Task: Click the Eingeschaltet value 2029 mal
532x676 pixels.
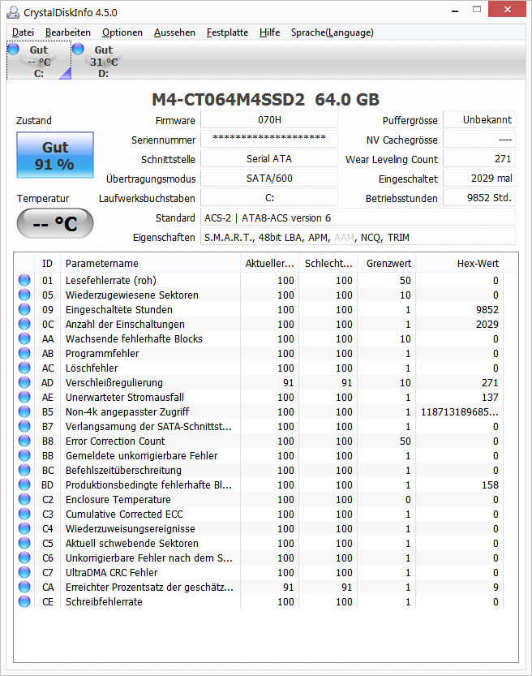Action: tap(479, 179)
